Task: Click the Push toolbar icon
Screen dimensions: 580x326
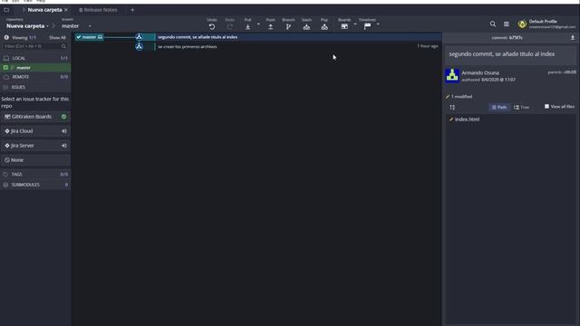Action: 271,26
